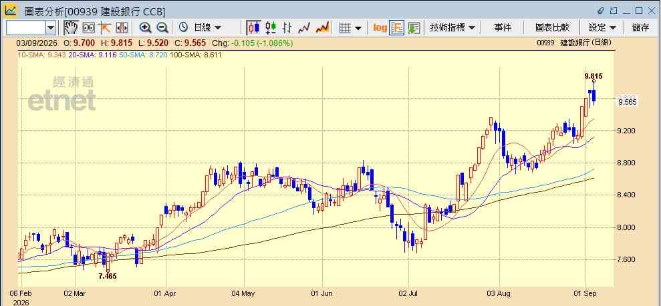661x306 pixels.
Task: Open the 技術指標 dropdown menu
Action: pos(452,28)
